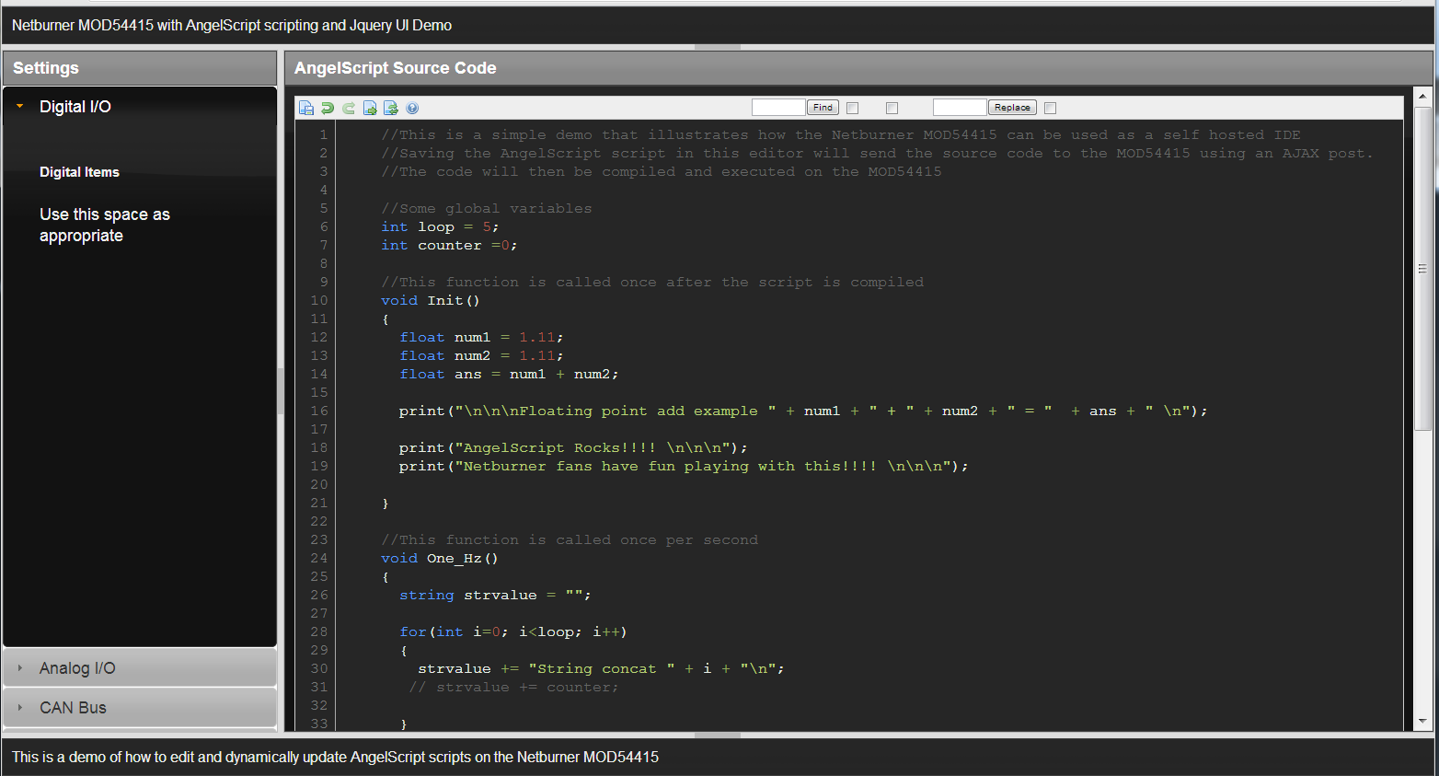Click the Replace button

coord(1012,107)
